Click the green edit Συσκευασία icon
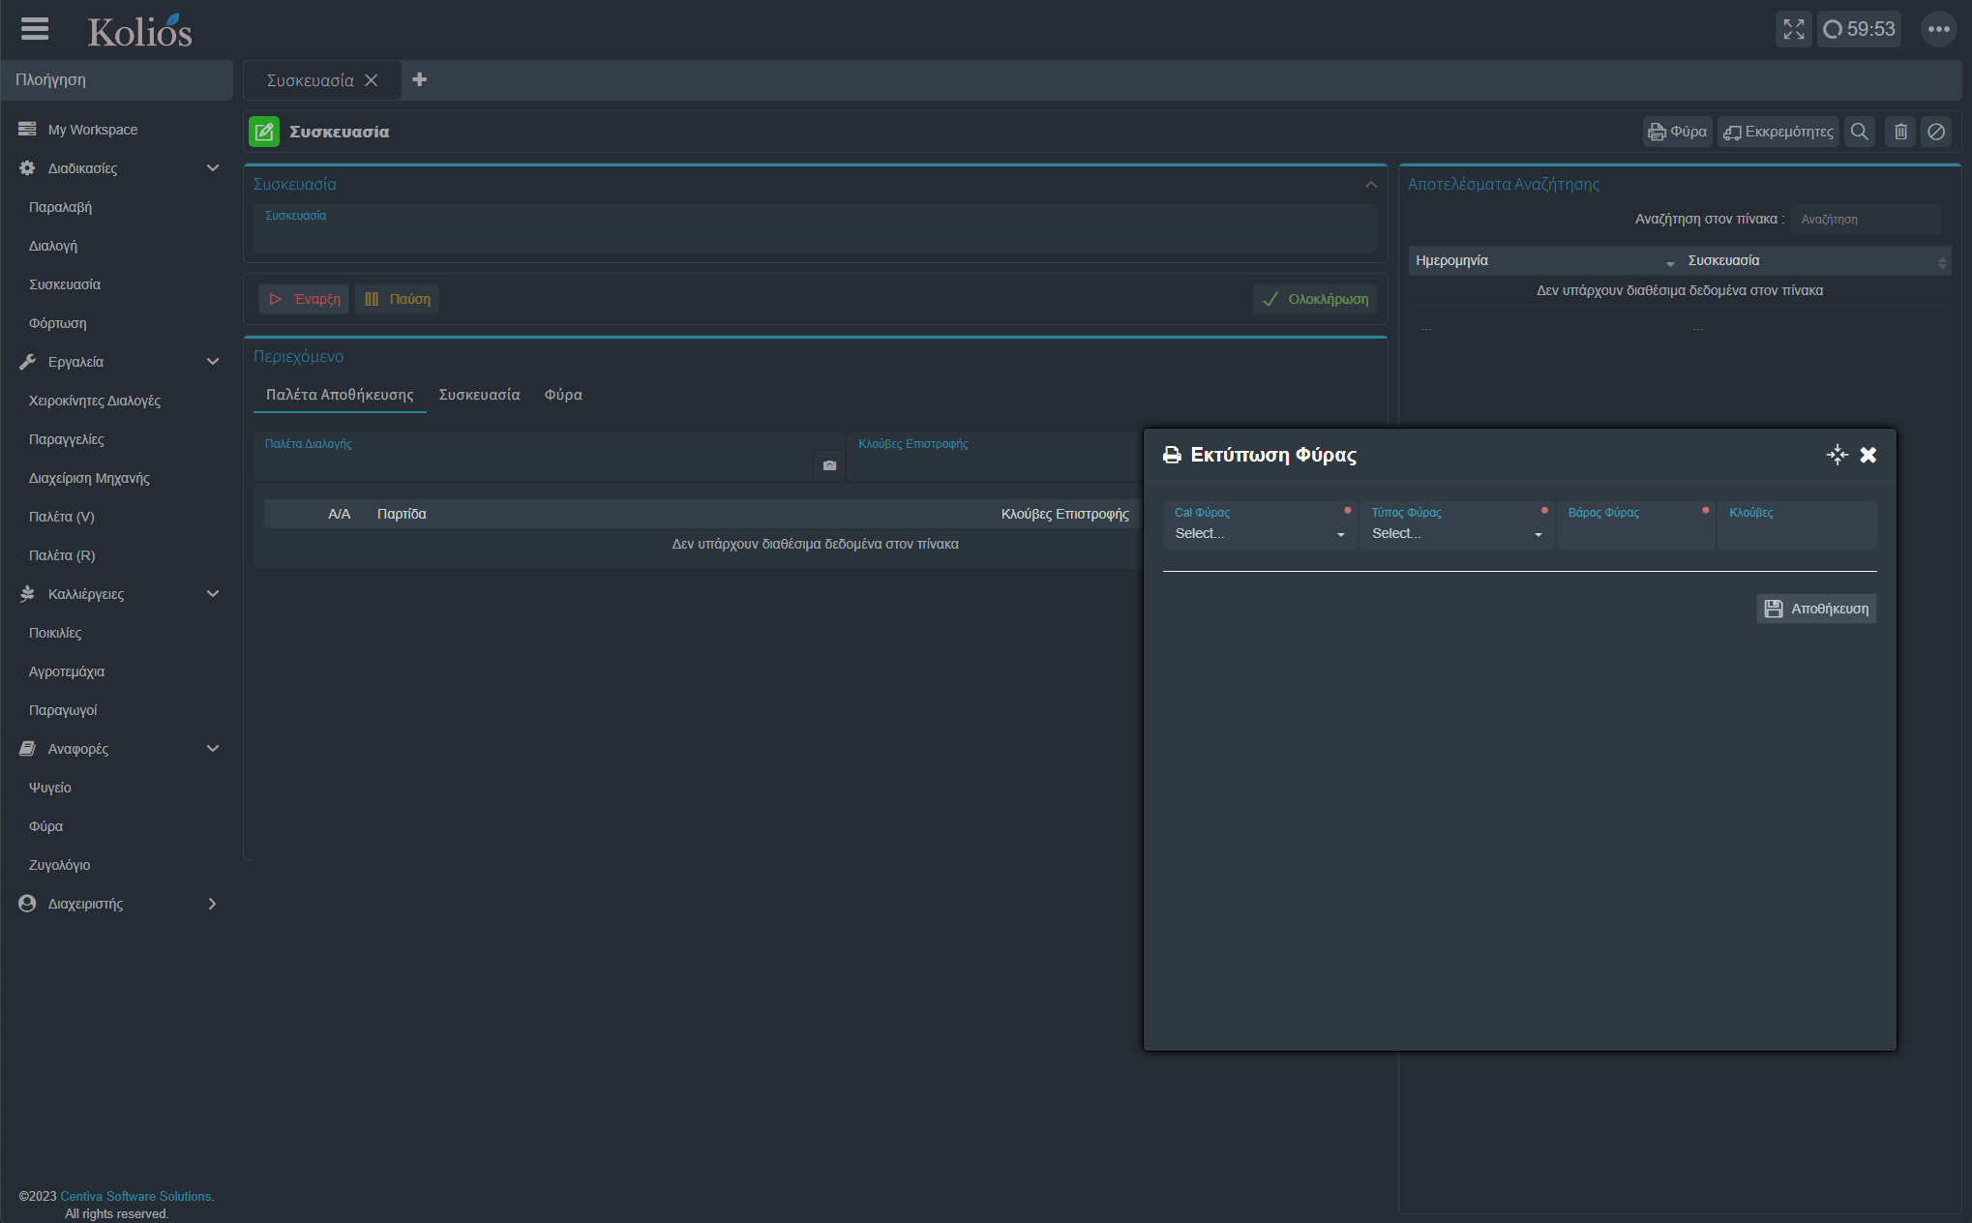1972x1223 pixels. (x=264, y=132)
